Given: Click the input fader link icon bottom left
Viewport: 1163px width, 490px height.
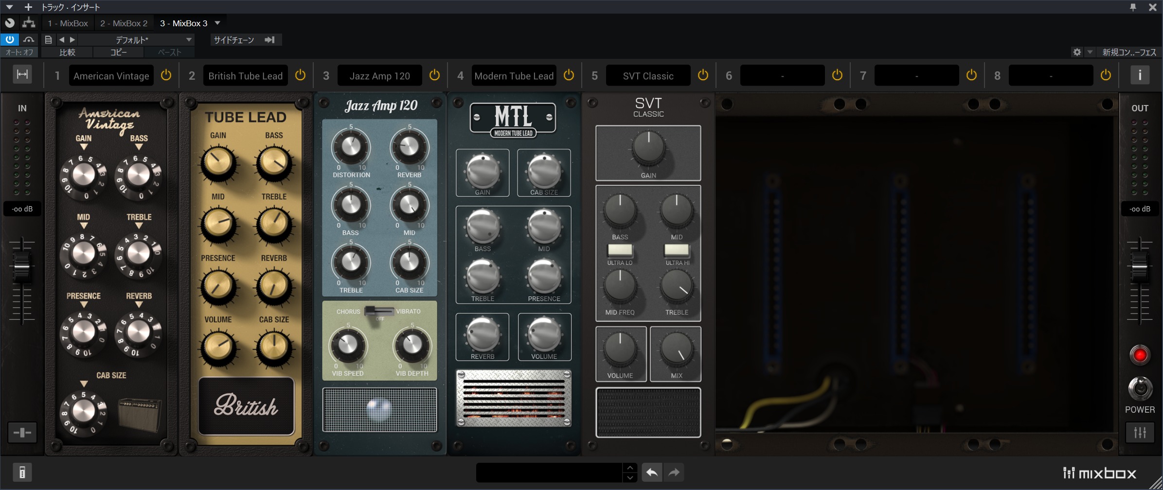Looking at the screenshot, I should [22, 432].
